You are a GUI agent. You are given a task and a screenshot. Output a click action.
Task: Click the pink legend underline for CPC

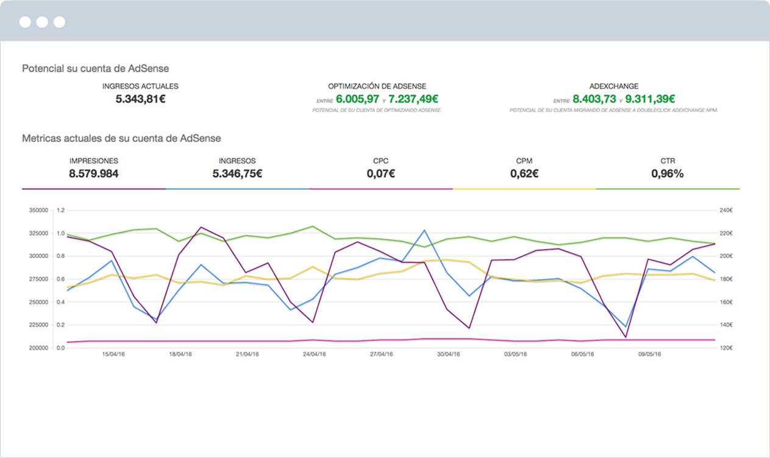[x=380, y=189]
